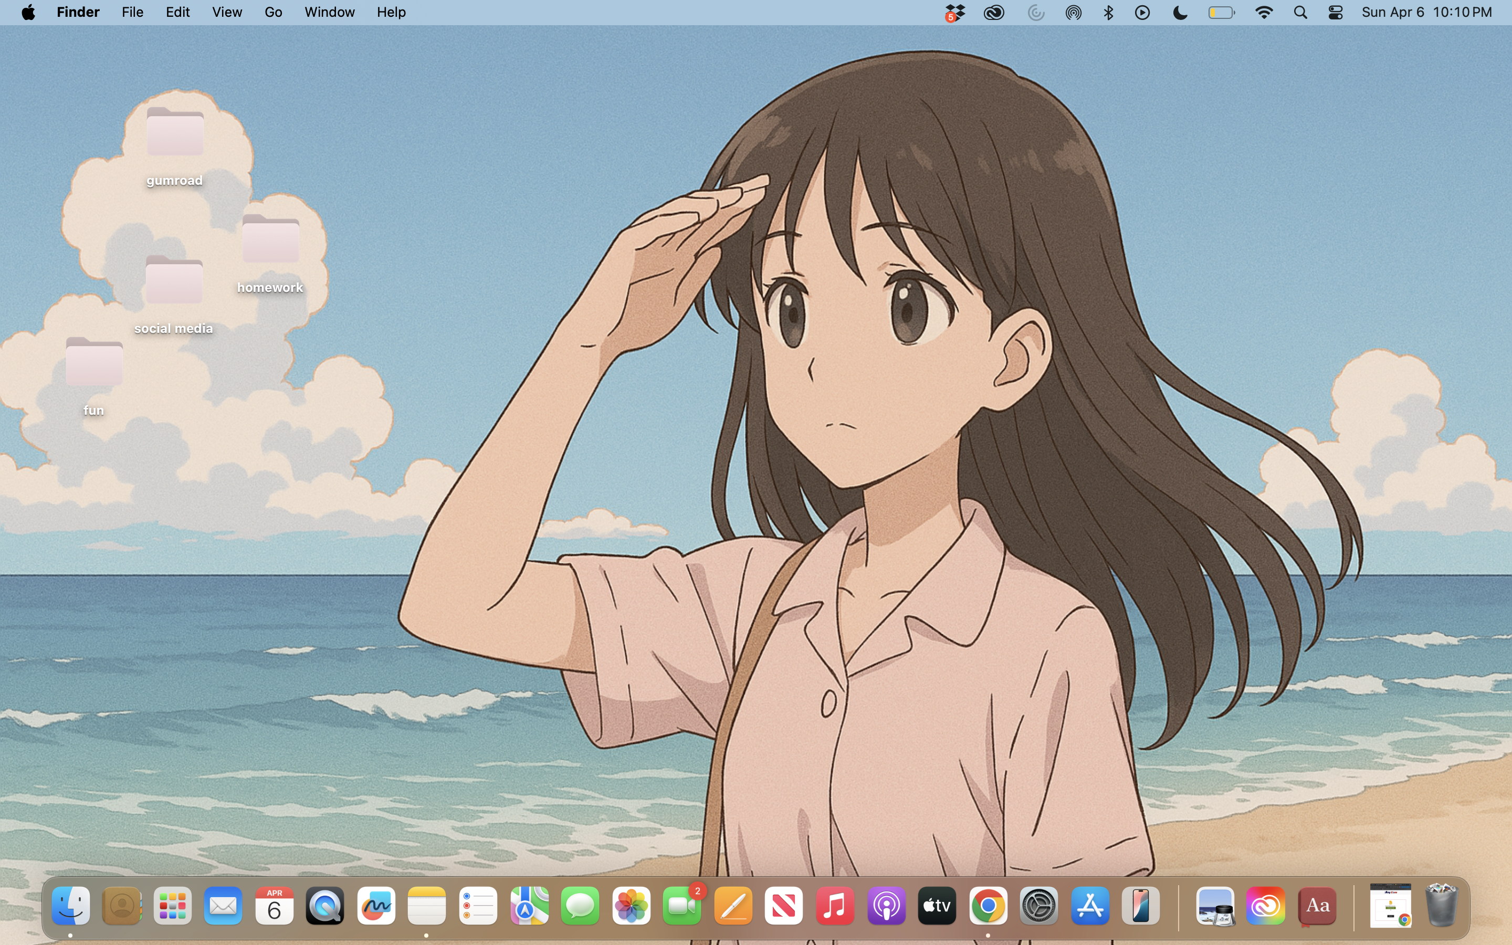
Task: Click Creative Cloud menu bar icon
Action: pos(994,13)
